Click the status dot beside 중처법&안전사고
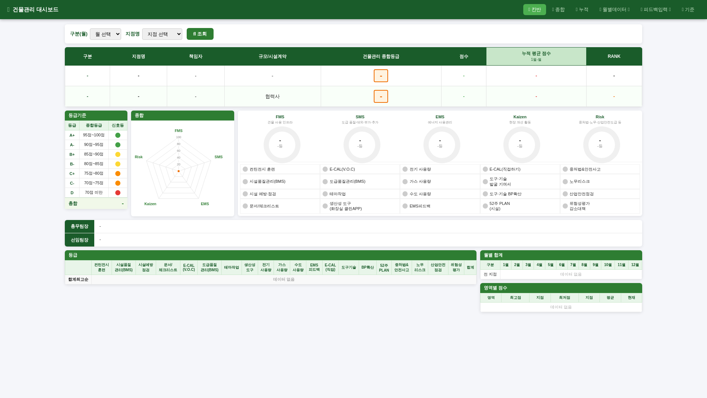 tap(565, 169)
